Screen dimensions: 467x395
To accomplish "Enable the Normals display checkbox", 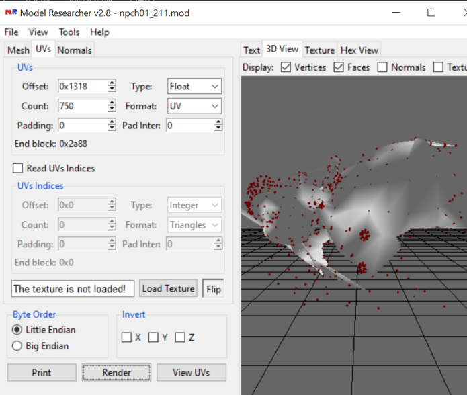I will (382, 67).
